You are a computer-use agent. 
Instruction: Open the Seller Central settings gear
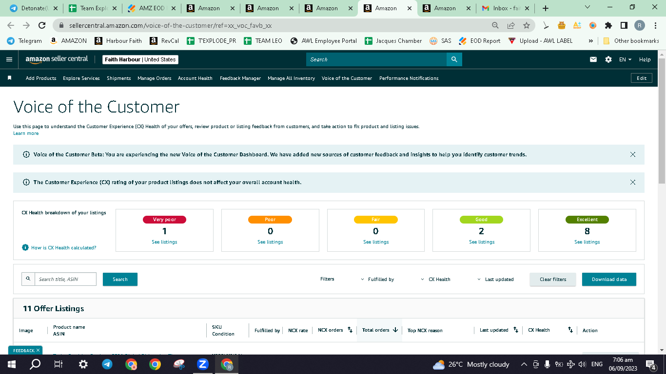(x=608, y=59)
